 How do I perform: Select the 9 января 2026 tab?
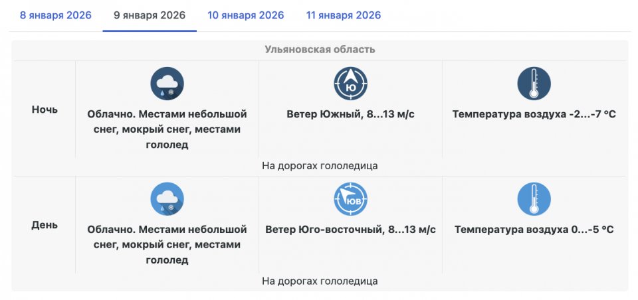(x=150, y=15)
